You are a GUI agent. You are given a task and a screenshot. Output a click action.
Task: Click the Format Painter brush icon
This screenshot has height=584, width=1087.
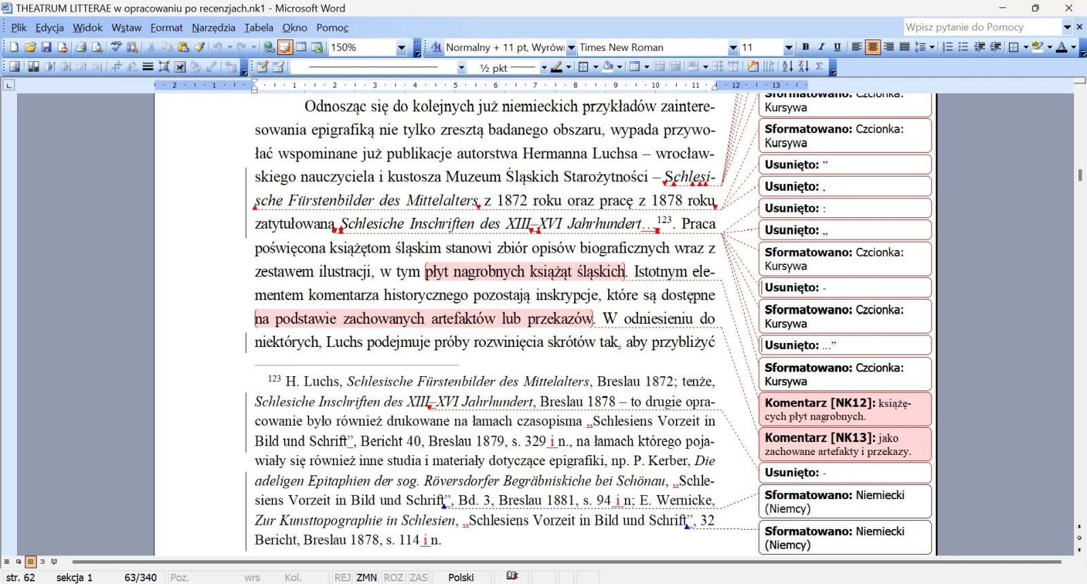point(200,48)
